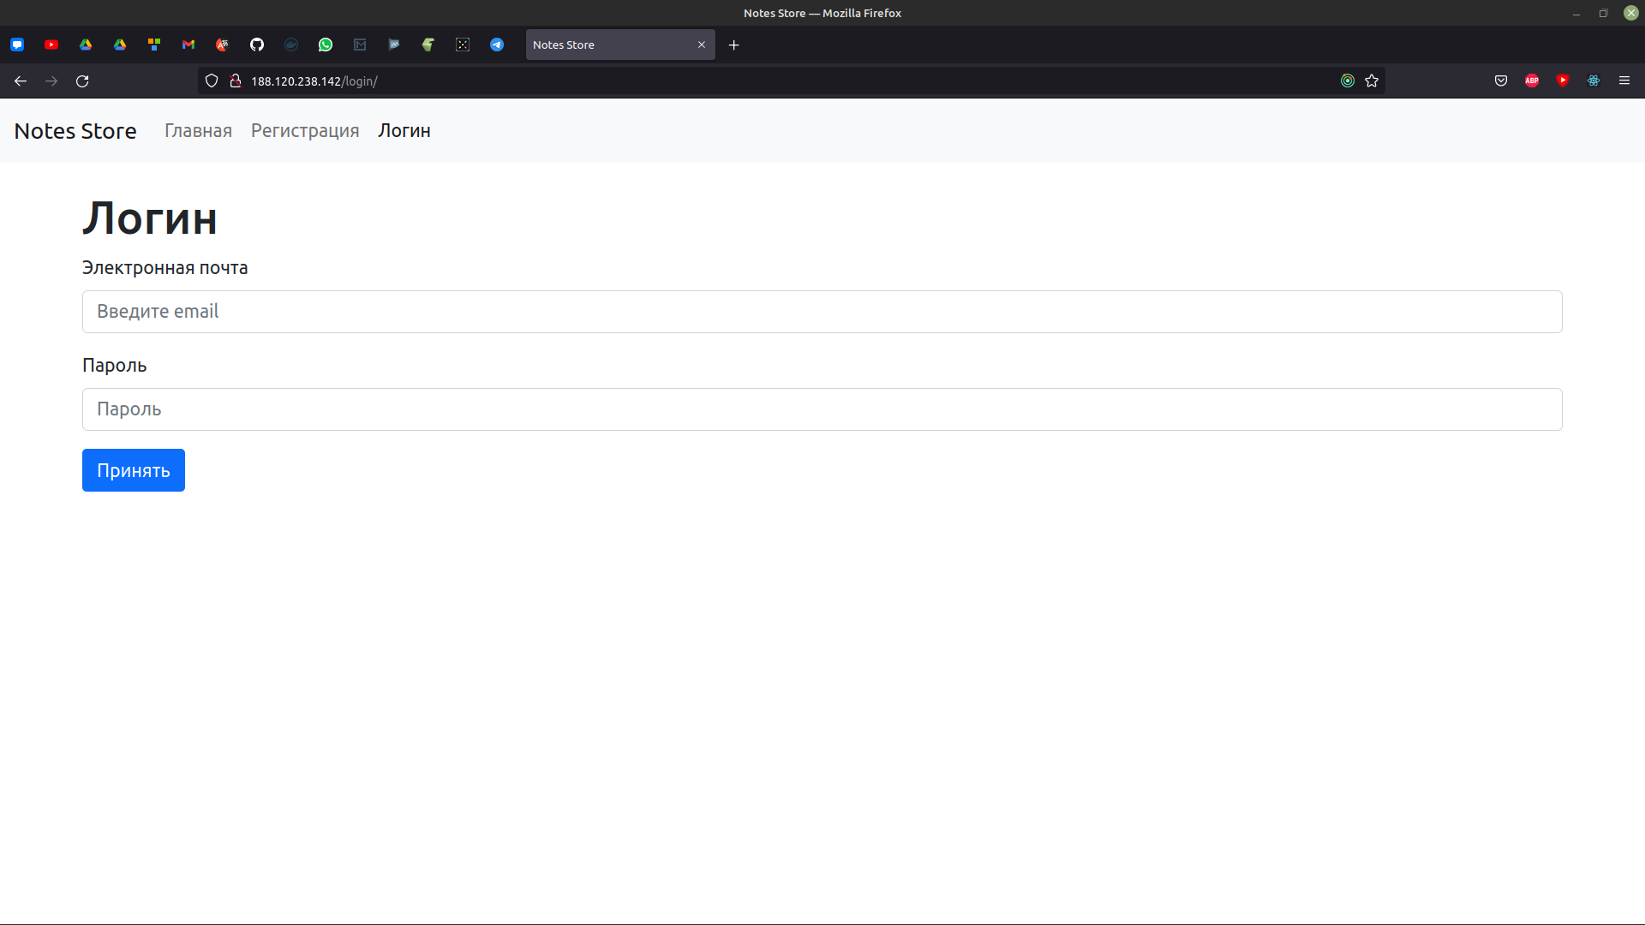Save page to Pocket
The image size is (1645, 925).
click(1501, 81)
